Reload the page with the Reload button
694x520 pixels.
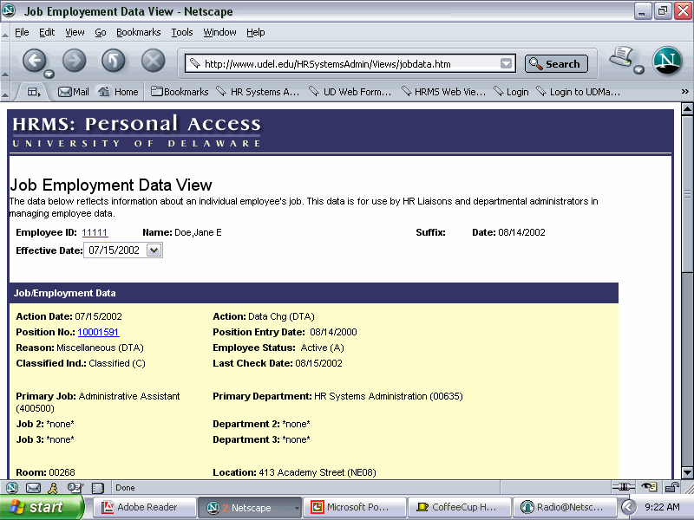(114, 61)
